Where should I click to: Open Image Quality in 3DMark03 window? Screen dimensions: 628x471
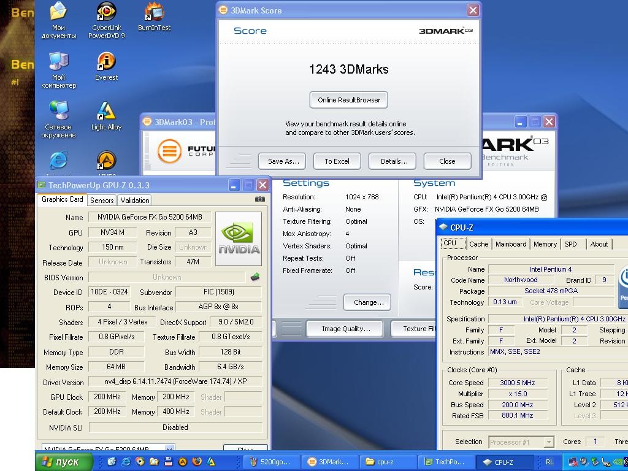coord(346,329)
